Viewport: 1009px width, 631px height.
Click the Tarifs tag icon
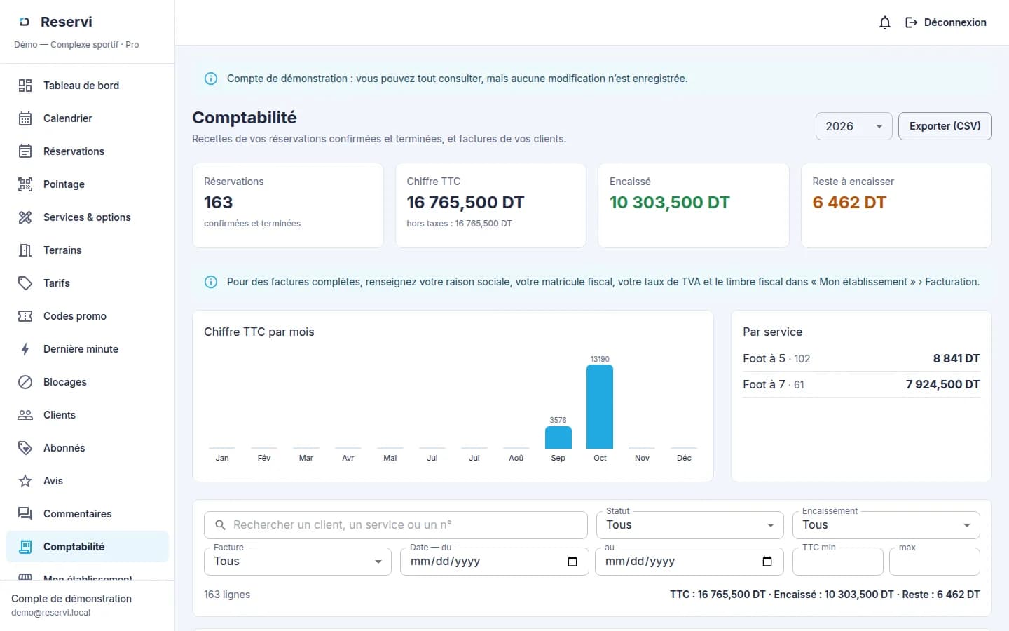click(x=25, y=283)
